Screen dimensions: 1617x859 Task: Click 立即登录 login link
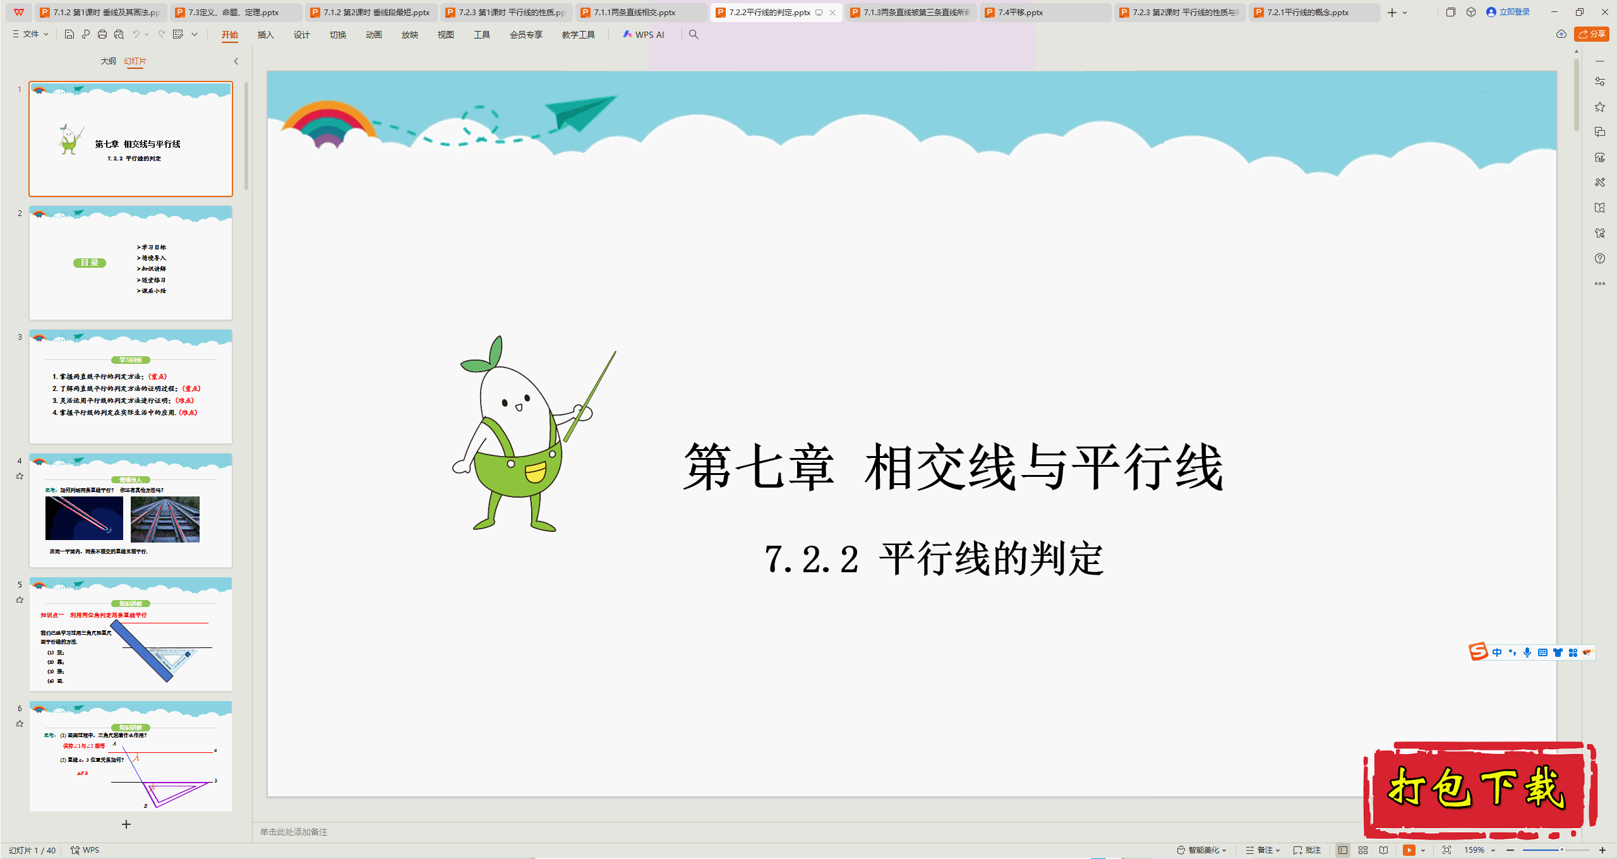(1509, 12)
